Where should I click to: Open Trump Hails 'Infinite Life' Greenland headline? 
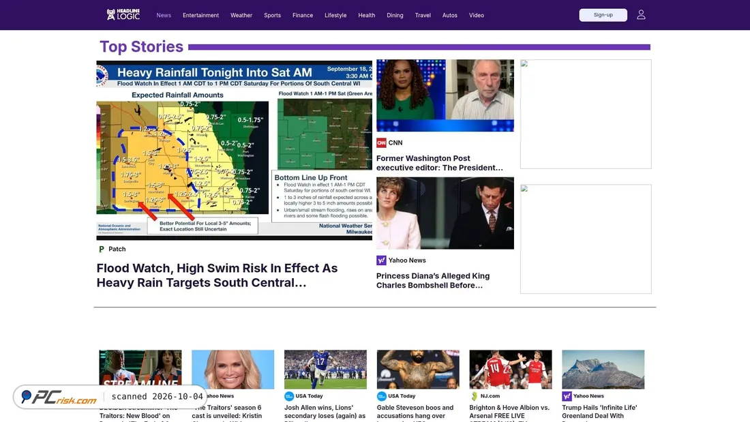[600, 413]
